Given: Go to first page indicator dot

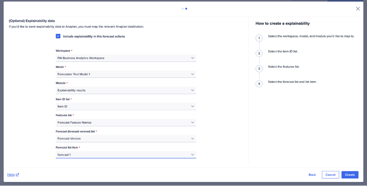Looking at the screenshot, I should [183, 9].
